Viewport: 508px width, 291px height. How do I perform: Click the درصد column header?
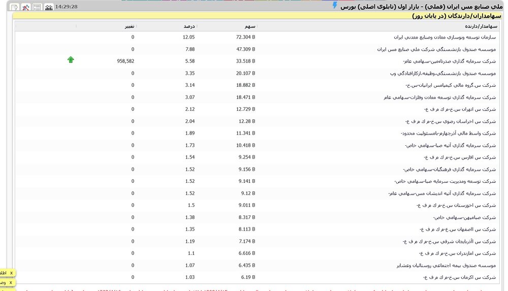pos(189,26)
